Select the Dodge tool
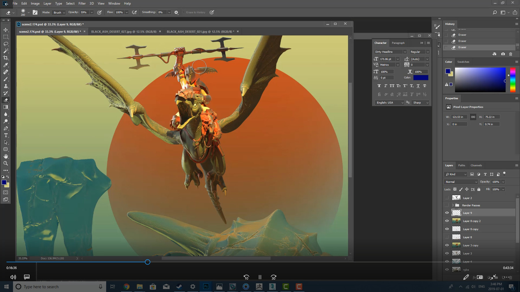520x292 pixels. tap(6, 121)
